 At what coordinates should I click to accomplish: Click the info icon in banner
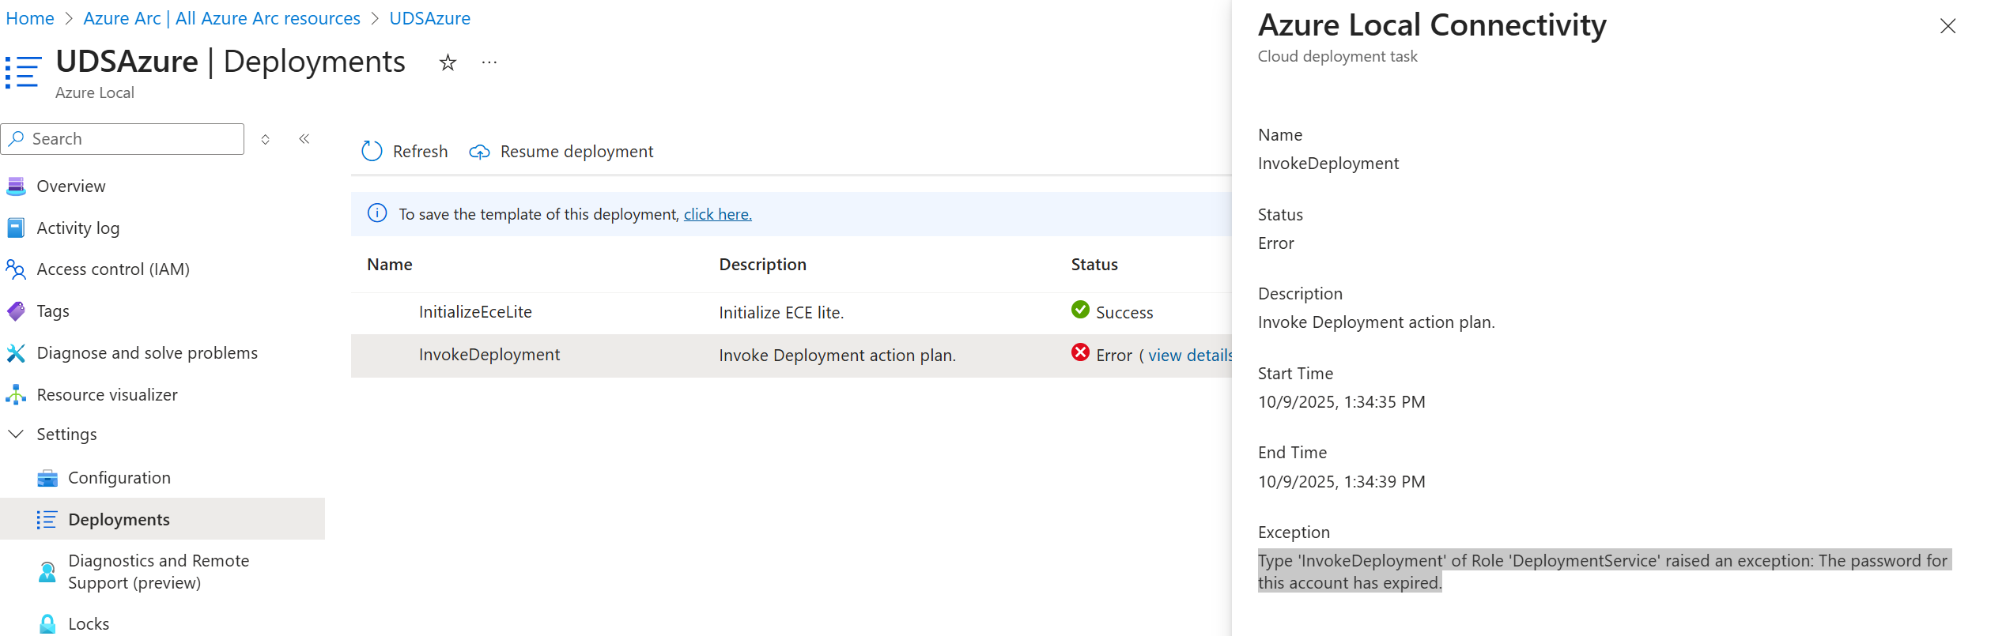pos(377,213)
